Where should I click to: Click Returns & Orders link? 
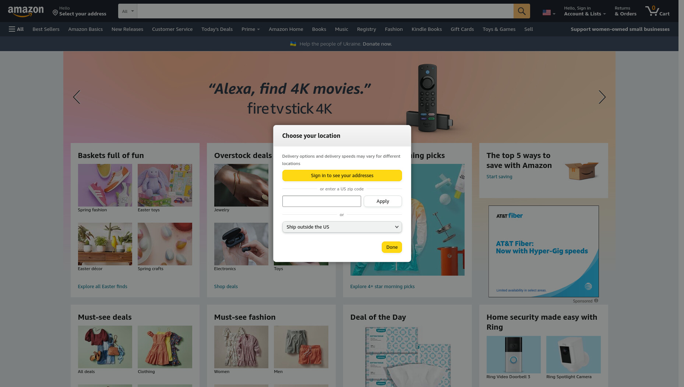[625, 11]
